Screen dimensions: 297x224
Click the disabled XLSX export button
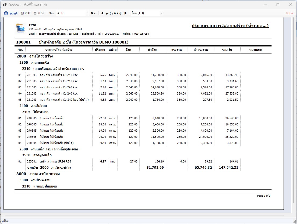click(39, 13)
